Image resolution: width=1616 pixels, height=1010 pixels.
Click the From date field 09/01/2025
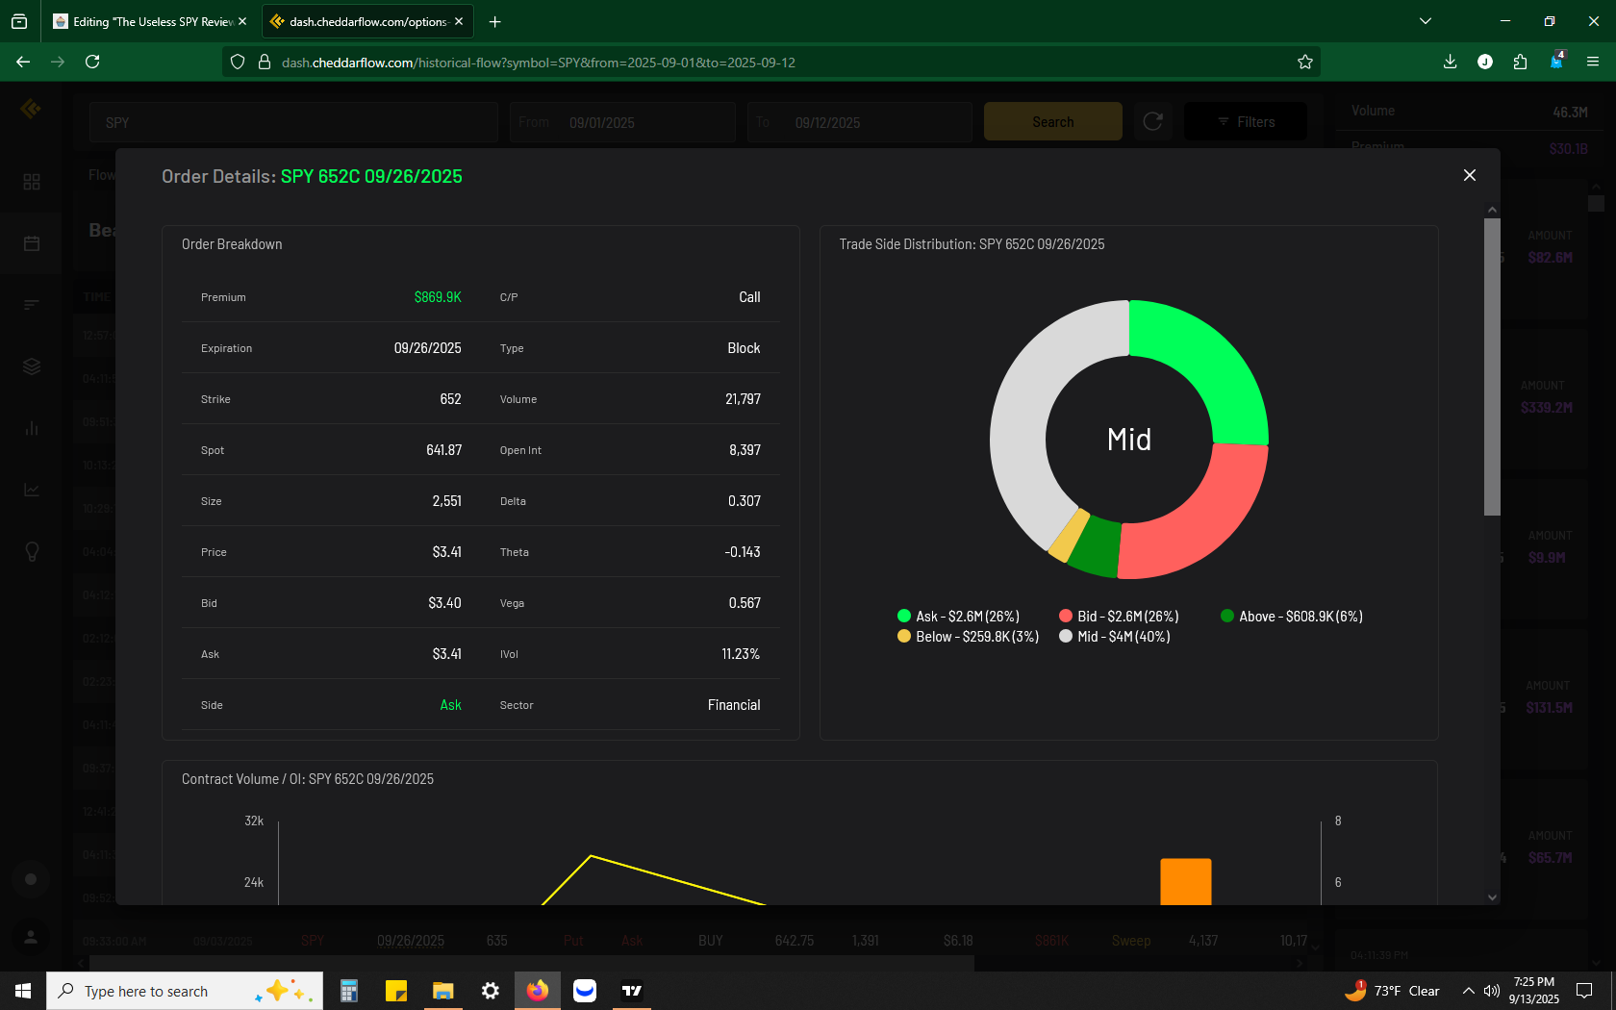[x=622, y=122]
